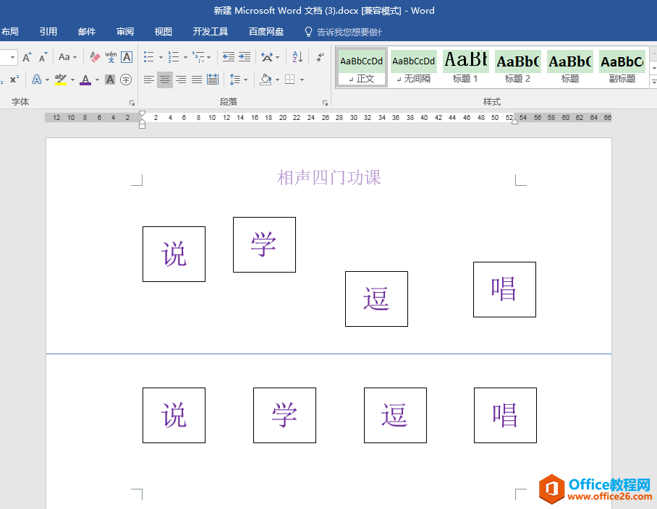
Task: Select the lower 学 text box
Action: point(284,415)
